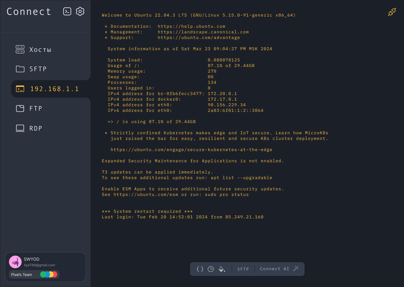Select the RDP monitor icon
The image size is (404, 287).
pyautogui.click(x=20, y=128)
